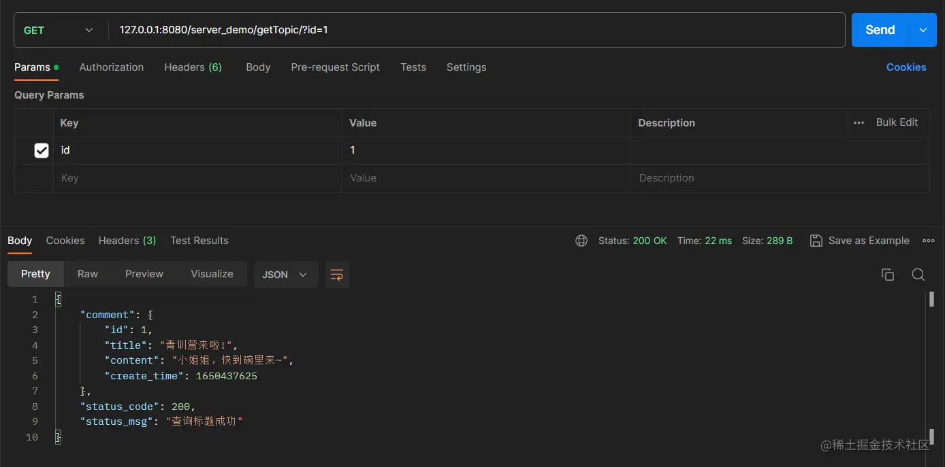The image size is (945, 467).
Task: Click the request URL field
Action: (x=477, y=30)
